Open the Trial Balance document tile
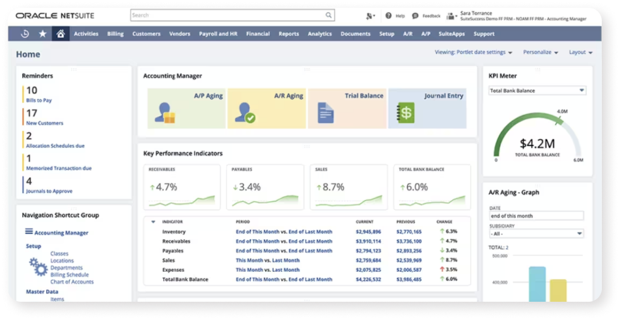The image size is (620, 320). coord(346,108)
